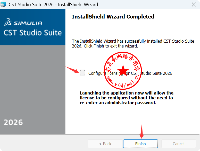
Task: Click the "2026" version label in sidebar
Action: point(13,122)
